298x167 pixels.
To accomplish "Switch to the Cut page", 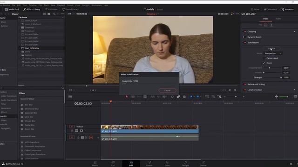I will (113, 164).
